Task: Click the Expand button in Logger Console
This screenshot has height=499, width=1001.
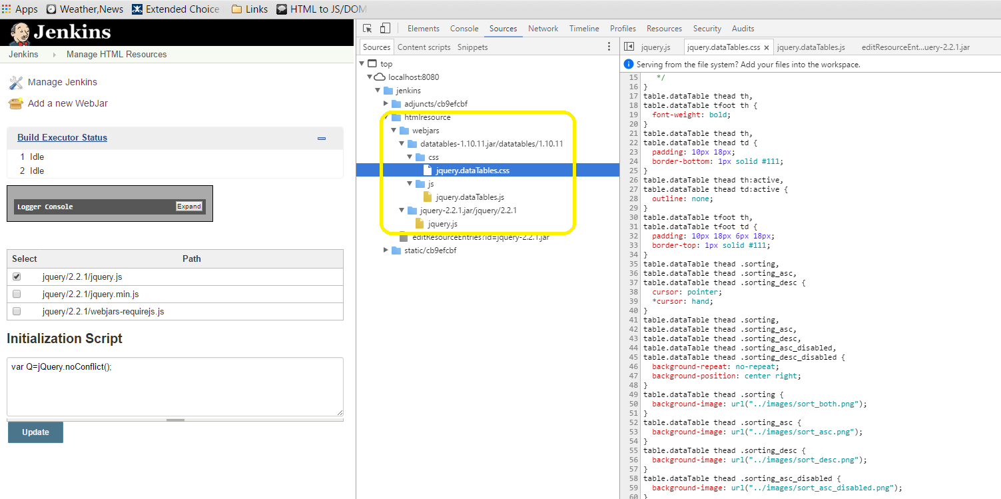Action: point(189,207)
